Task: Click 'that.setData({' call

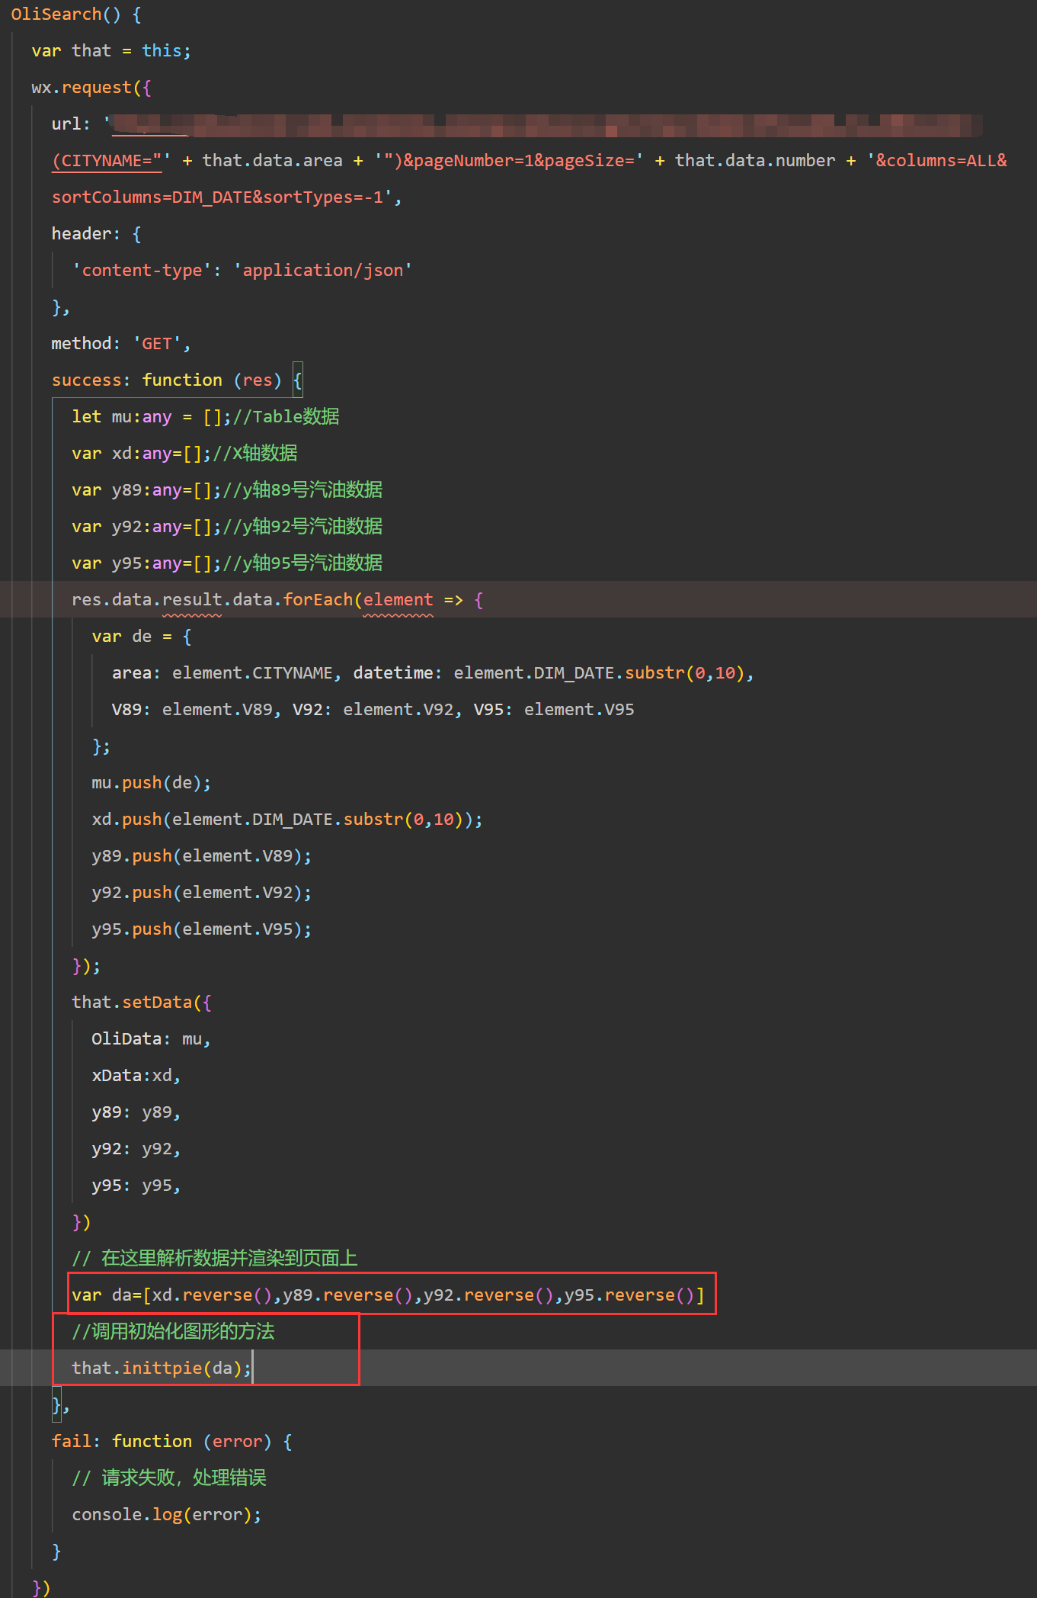Action: click(x=142, y=1003)
